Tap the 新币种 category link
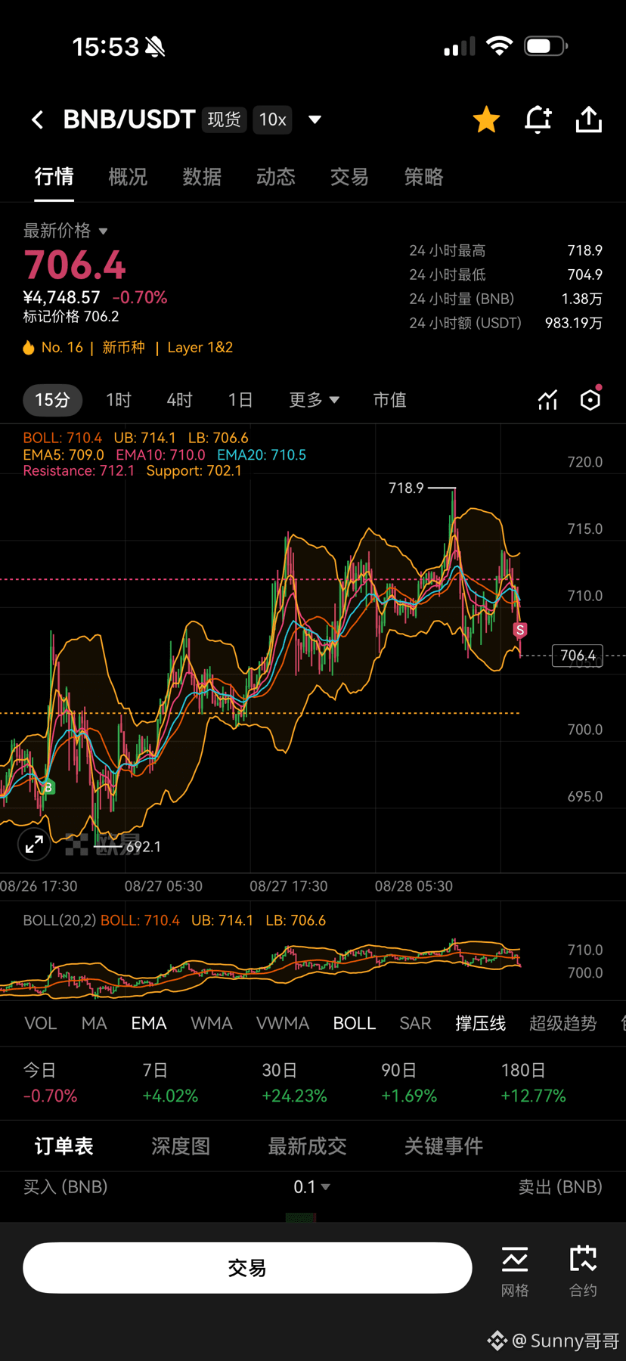 pos(123,348)
